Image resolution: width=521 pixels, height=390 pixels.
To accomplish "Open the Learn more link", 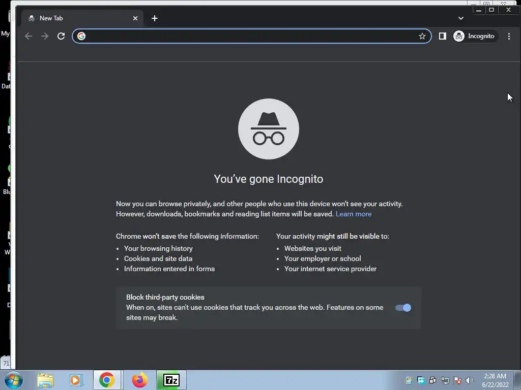I will point(354,214).
